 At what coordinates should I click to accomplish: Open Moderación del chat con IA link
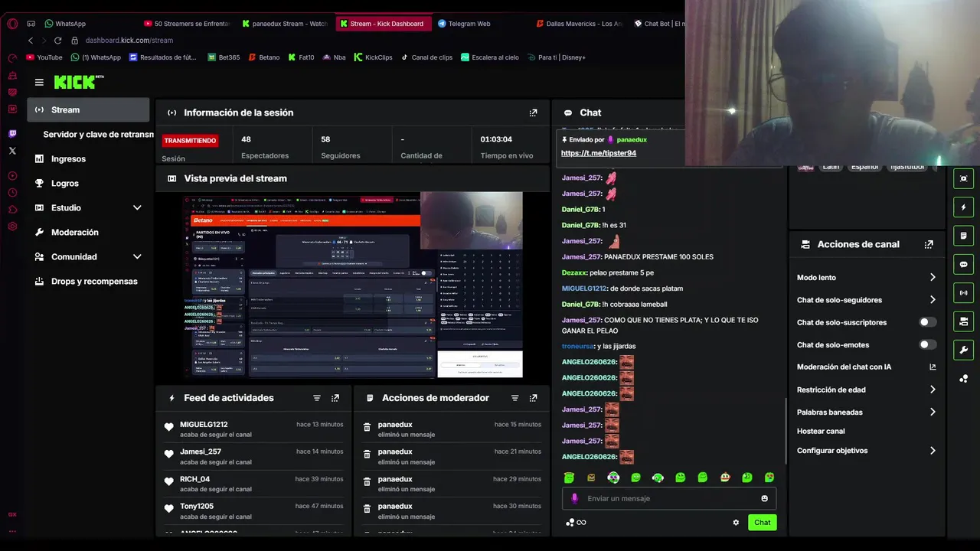pos(867,367)
